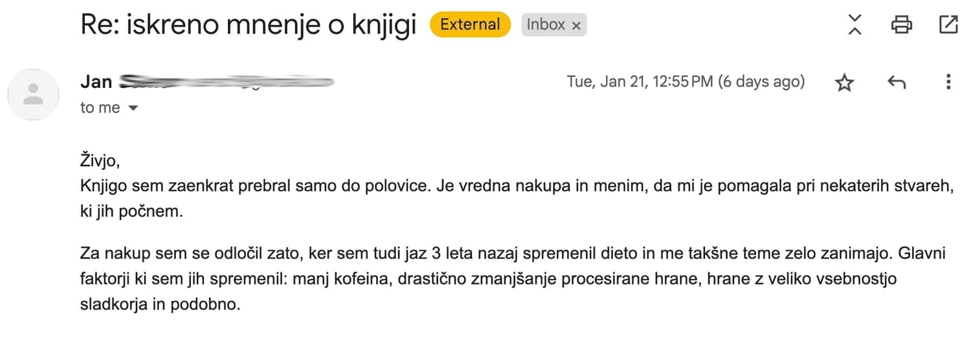The image size is (971, 342).
Task: Click the 'to me' recipient text
Action: (100, 109)
